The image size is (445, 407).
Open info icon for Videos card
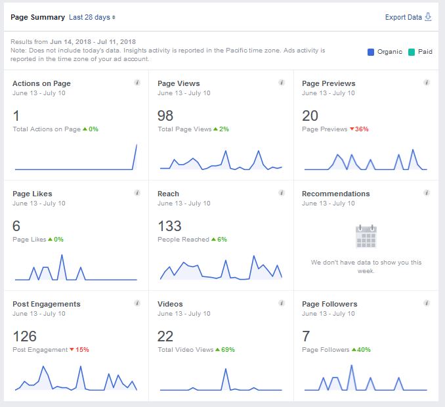[282, 303]
